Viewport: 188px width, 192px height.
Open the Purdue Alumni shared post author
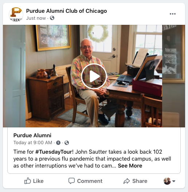click(32, 135)
